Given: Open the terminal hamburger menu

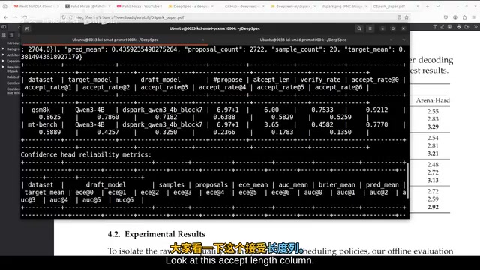Looking at the screenshot, I should 370,28.
